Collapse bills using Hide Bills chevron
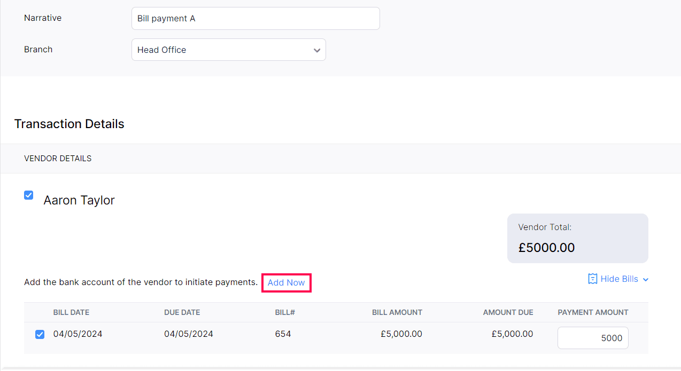The image size is (681, 371). [646, 279]
